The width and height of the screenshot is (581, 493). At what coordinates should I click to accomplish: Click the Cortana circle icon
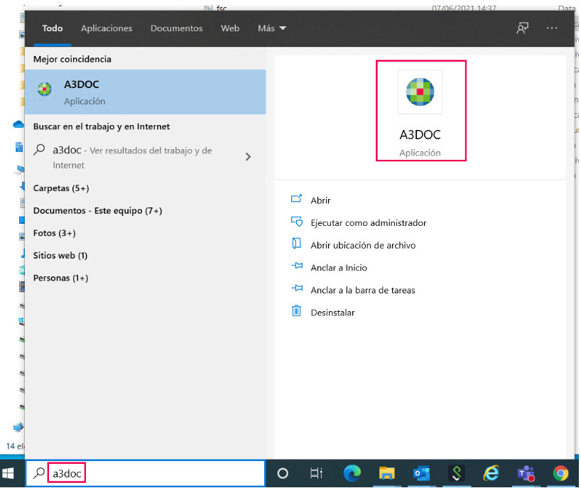tap(283, 473)
